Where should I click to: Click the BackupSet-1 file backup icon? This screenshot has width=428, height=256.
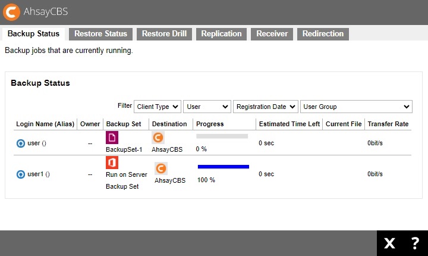112,138
